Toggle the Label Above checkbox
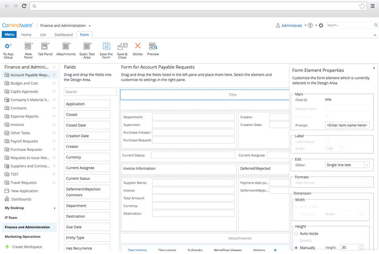The height and width of the screenshot is (254, 379). [327, 141]
